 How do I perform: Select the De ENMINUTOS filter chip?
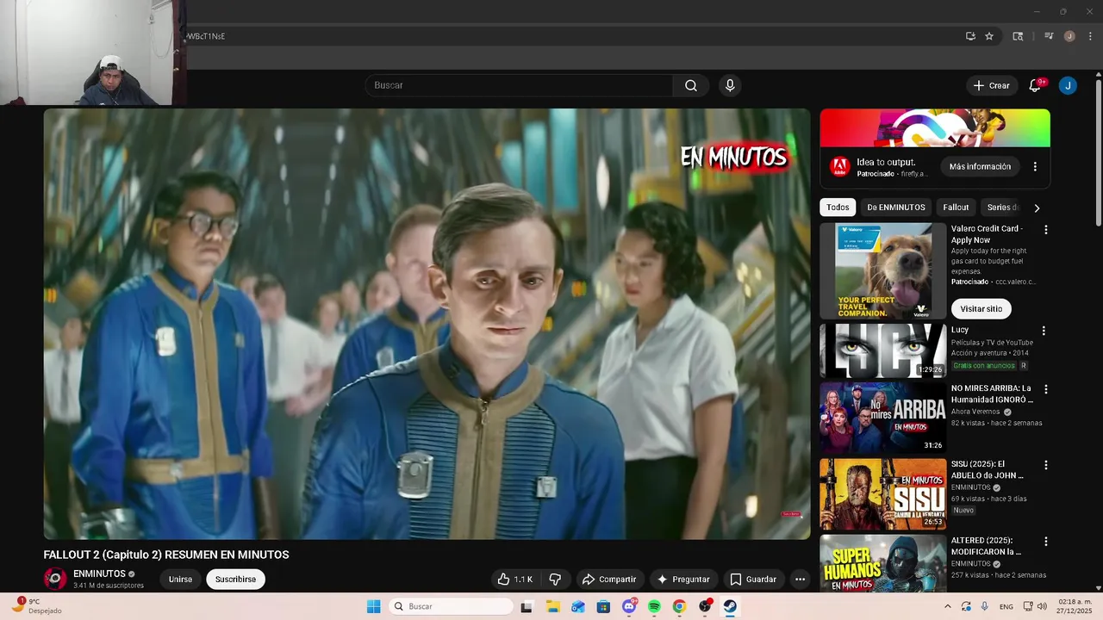click(896, 208)
